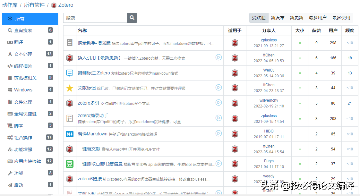
Task: Play preview for 编译Markdown
Action: (219, 133)
